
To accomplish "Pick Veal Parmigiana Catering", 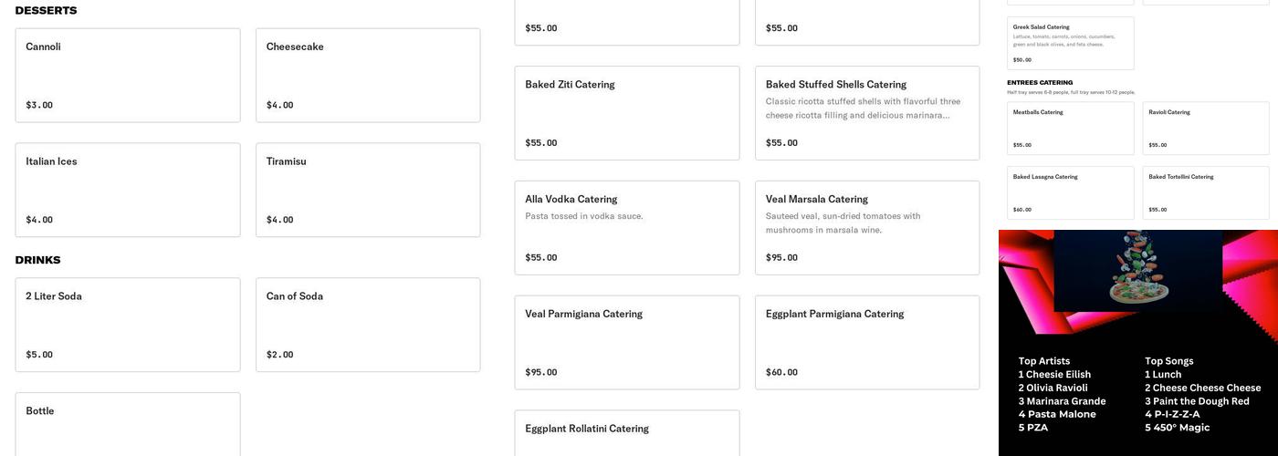I will coord(626,343).
